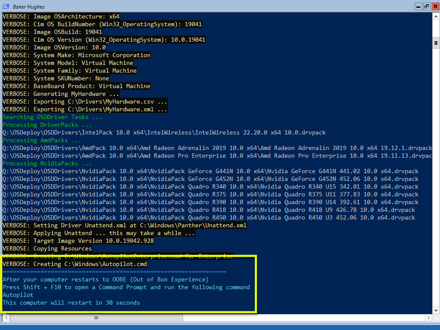
Task: Click the Quadro R375 U11 377.83 line
Action: pos(211,195)
